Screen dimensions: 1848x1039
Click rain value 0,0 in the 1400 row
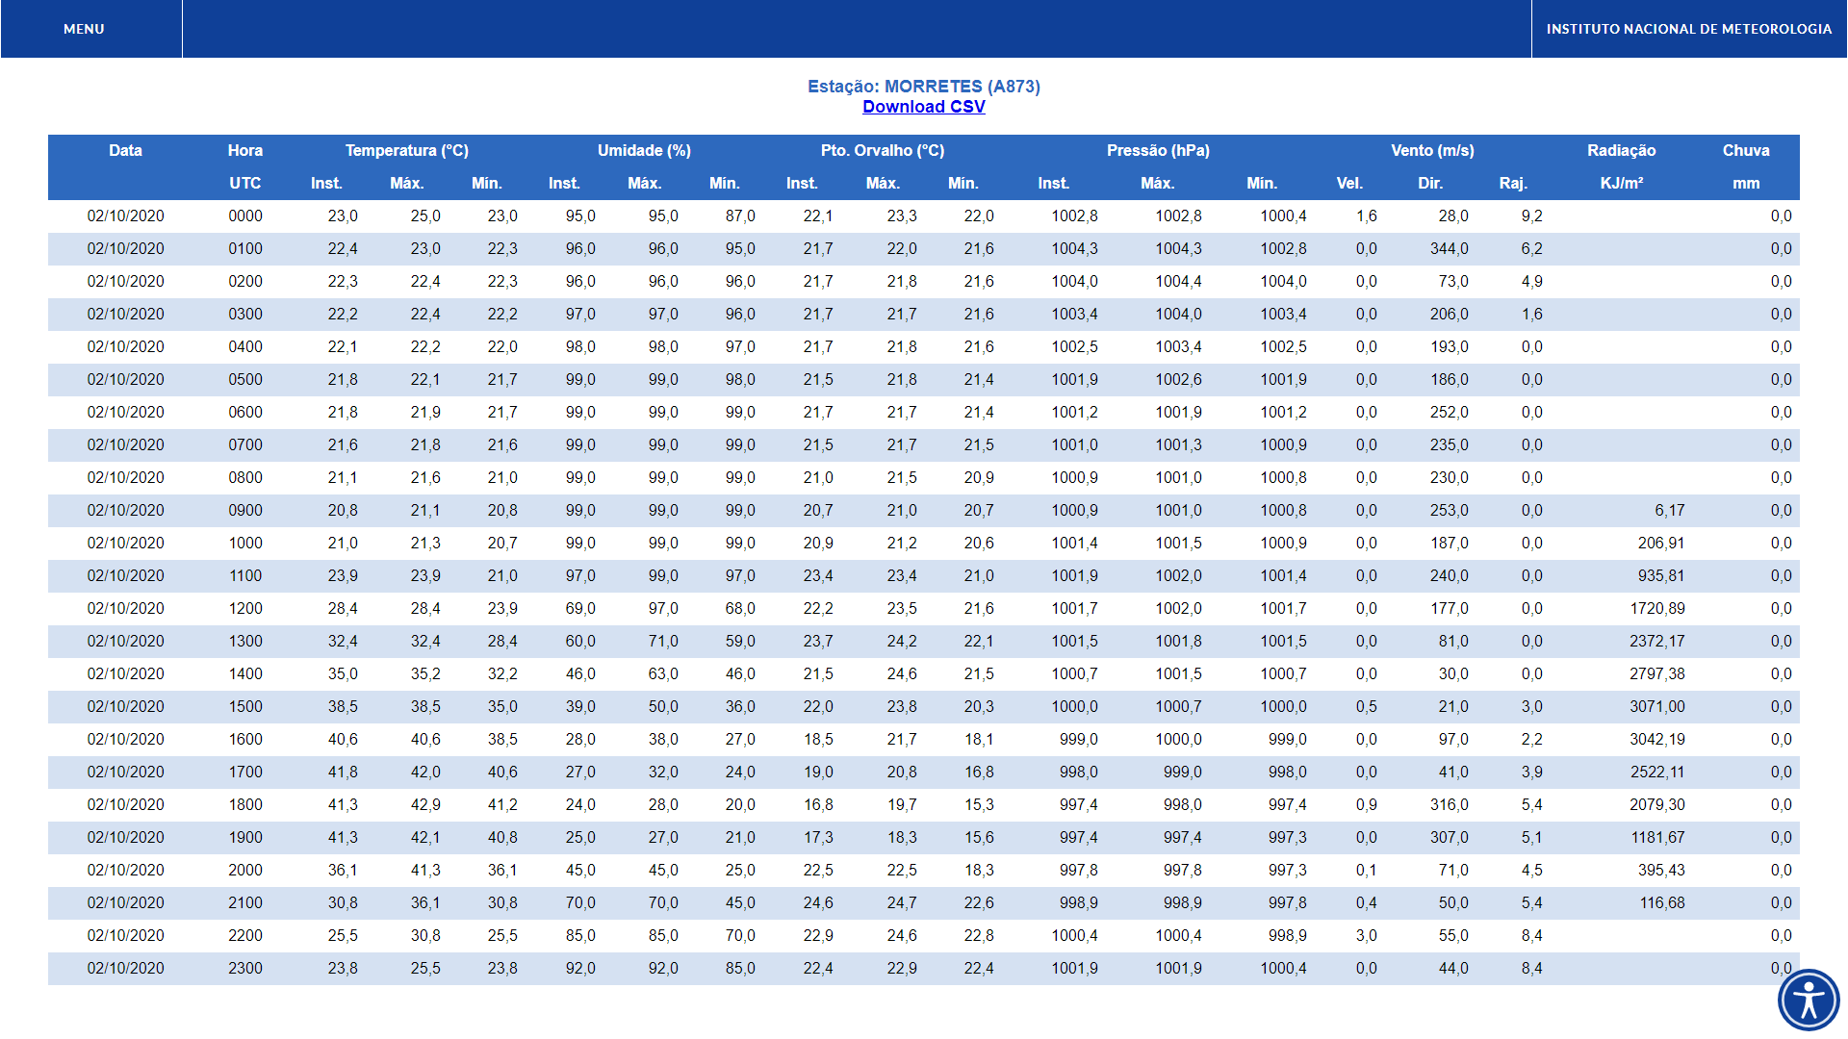click(1781, 673)
